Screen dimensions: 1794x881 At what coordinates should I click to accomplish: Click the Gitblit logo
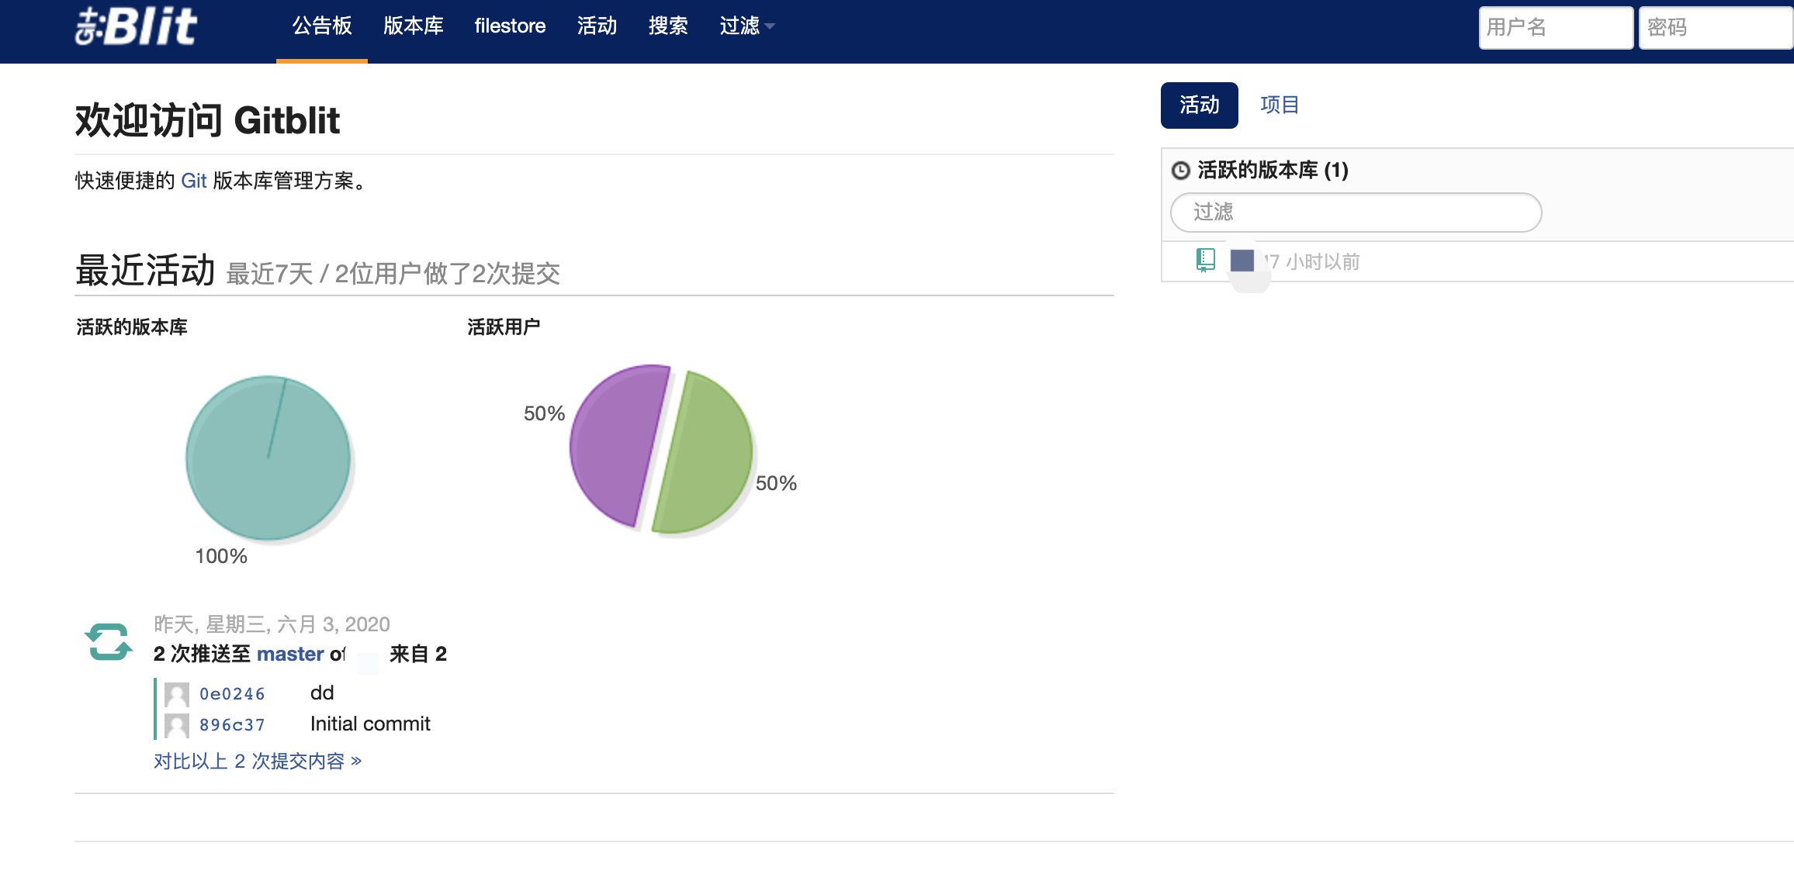137,26
